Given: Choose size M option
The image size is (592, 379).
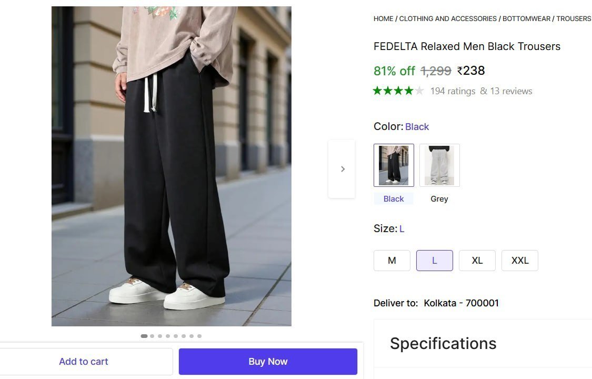Looking at the screenshot, I should (x=392, y=261).
